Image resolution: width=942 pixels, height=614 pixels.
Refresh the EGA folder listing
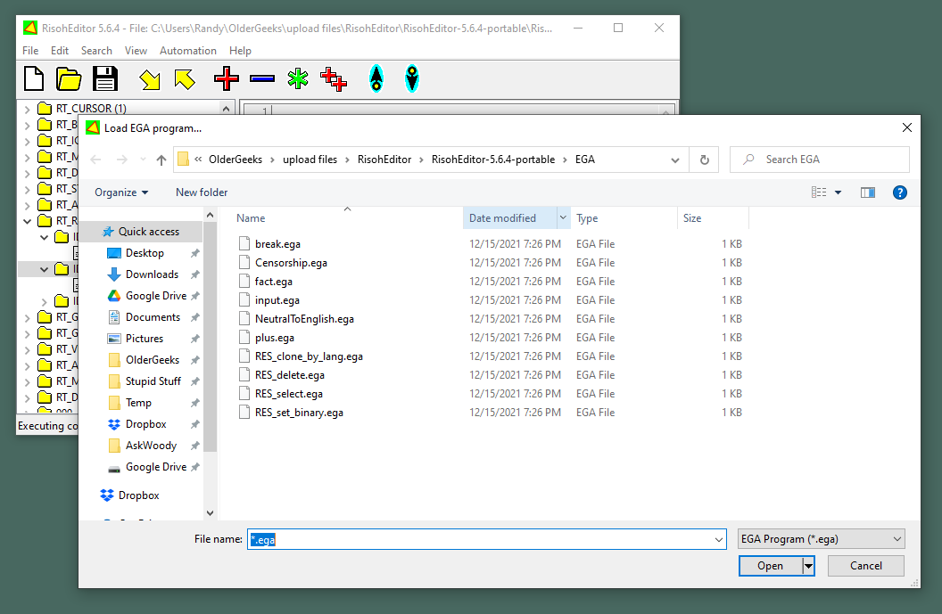[704, 160]
